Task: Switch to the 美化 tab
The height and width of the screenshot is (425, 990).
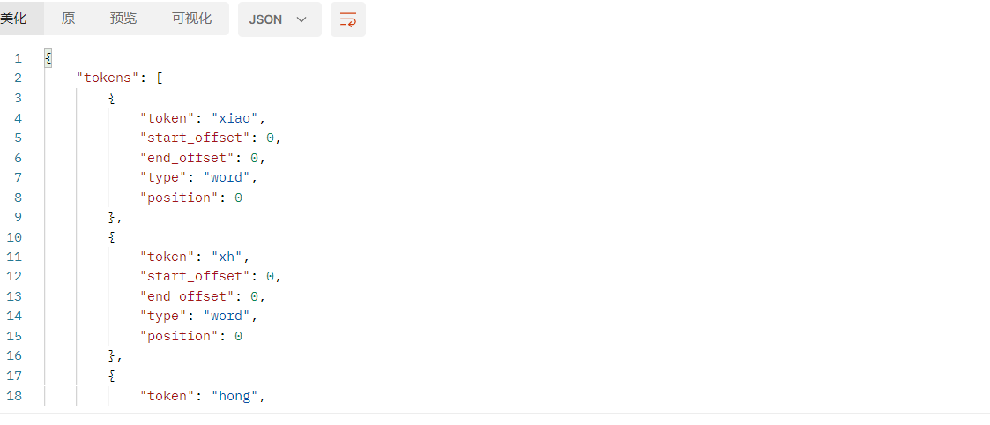Action: tap(14, 19)
